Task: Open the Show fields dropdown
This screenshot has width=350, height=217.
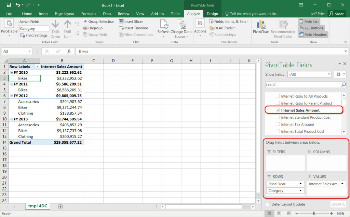Action: coord(309,74)
